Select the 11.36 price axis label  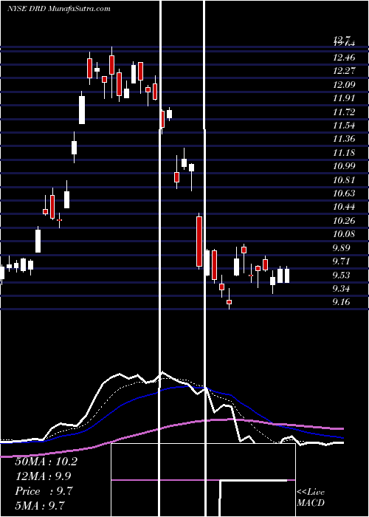[x=344, y=139]
